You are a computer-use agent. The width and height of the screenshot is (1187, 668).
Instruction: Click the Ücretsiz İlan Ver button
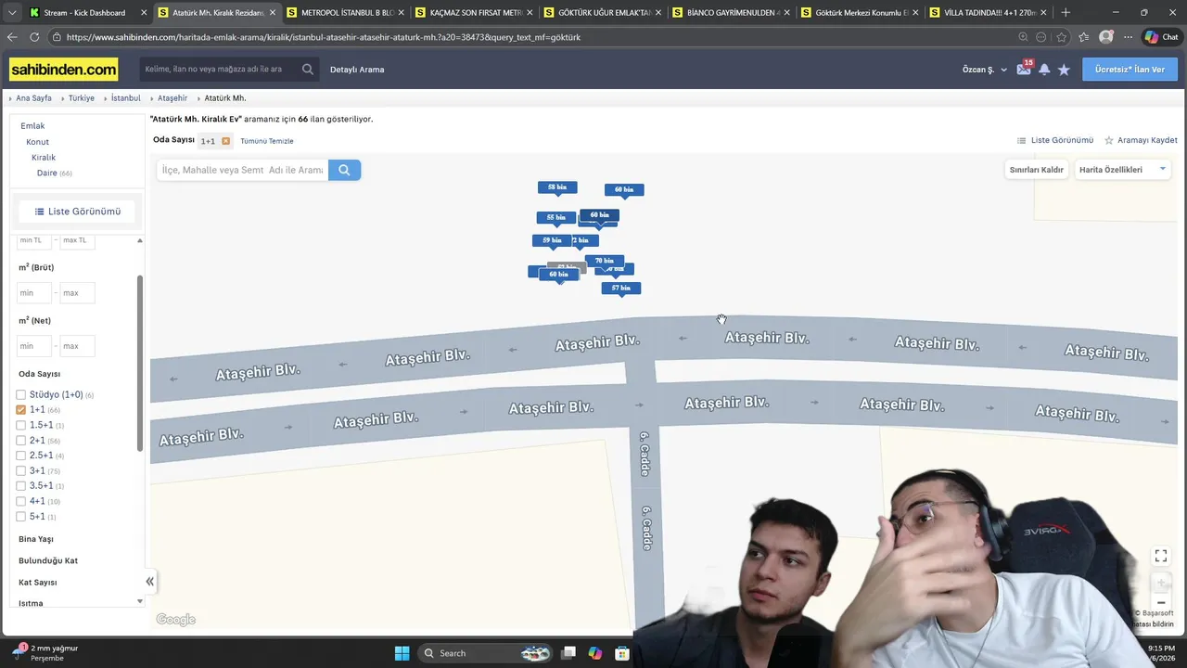pyautogui.click(x=1130, y=70)
